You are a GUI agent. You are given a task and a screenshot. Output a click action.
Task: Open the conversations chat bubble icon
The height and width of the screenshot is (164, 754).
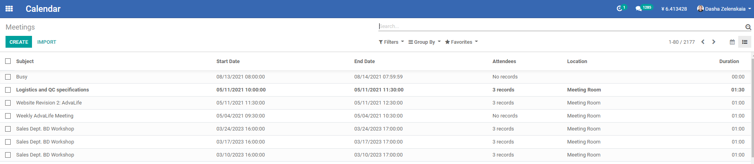[638, 9]
